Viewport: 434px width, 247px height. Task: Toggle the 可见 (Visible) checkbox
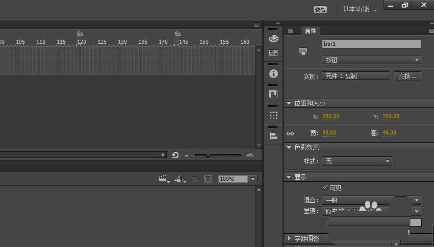[325, 188]
